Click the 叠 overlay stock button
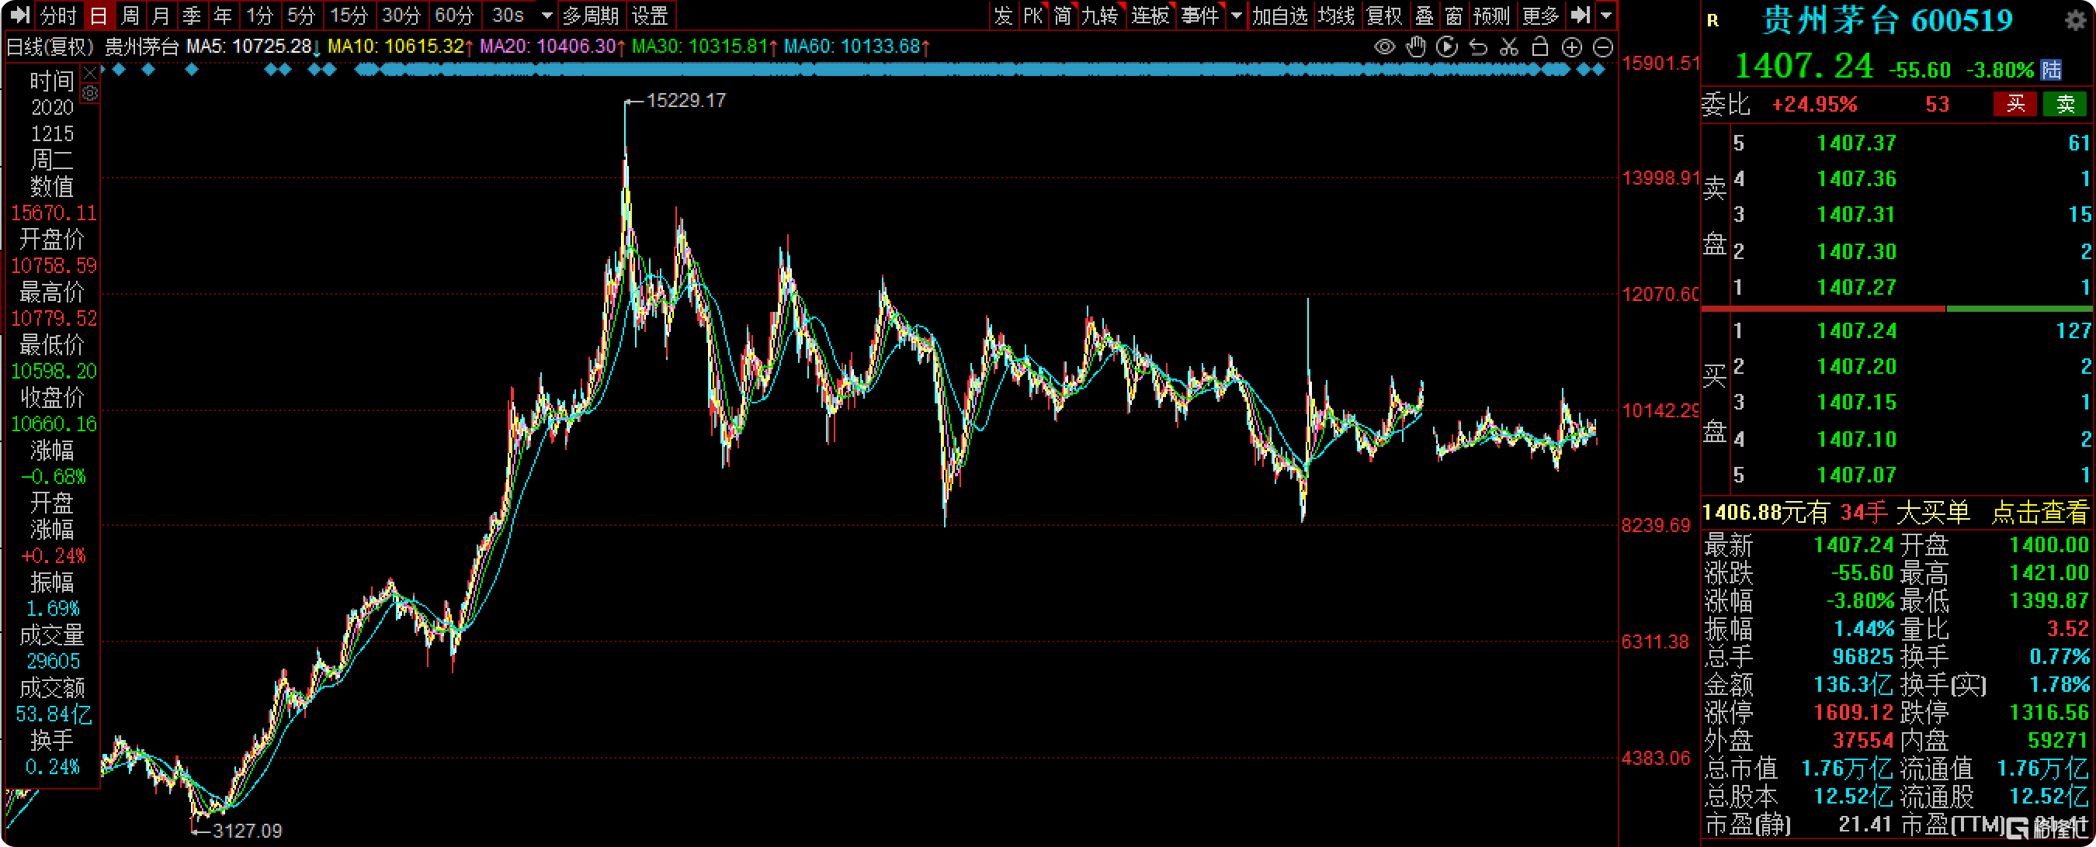2096x847 pixels. tap(1424, 15)
